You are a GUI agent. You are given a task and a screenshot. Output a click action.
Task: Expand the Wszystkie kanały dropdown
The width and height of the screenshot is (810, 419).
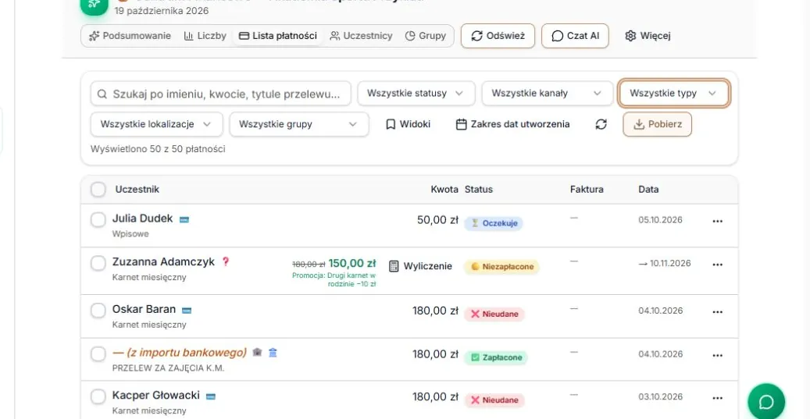click(547, 94)
